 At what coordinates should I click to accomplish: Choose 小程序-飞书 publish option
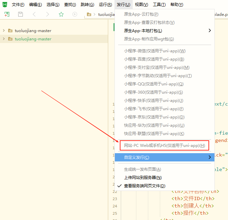tap(164, 109)
